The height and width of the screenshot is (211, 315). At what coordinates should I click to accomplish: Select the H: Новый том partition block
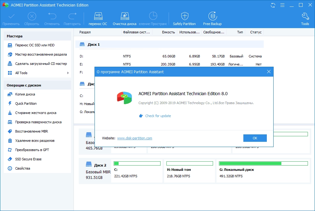tap(189, 171)
